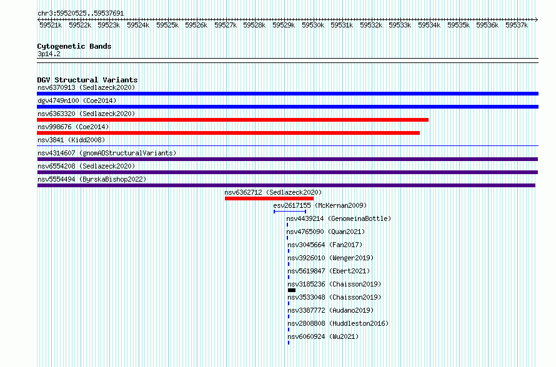Image resolution: width=556 pixels, height=367 pixels.
Task: Select the red nsv998676 variant bar
Action: click(x=229, y=133)
